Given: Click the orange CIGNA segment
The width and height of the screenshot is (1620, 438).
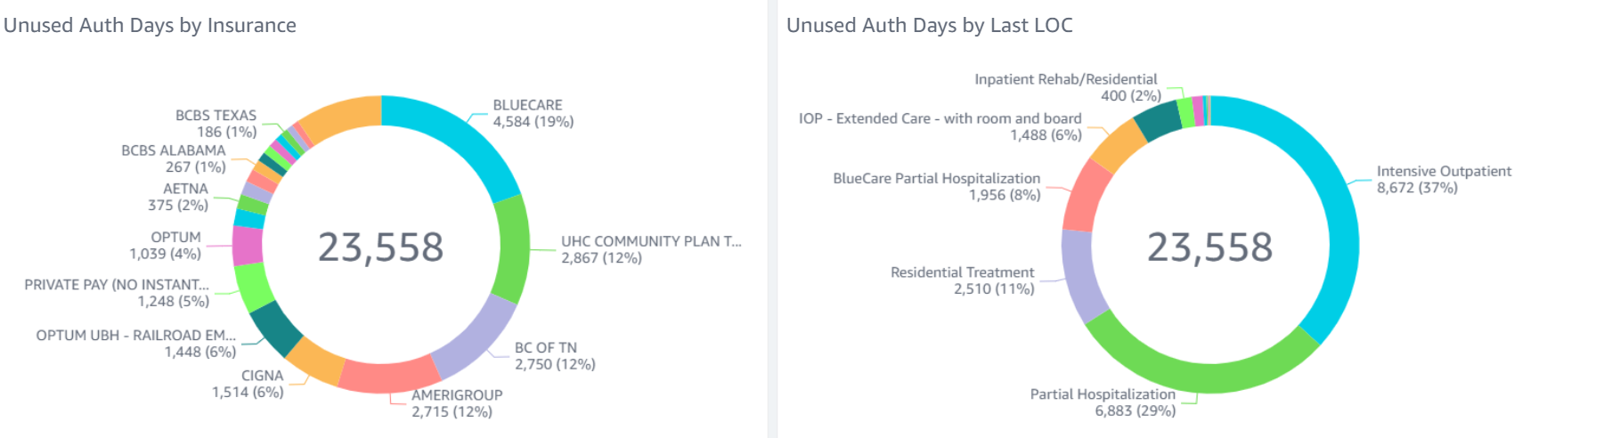Looking at the screenshot, I should click(x=316, y=360).
